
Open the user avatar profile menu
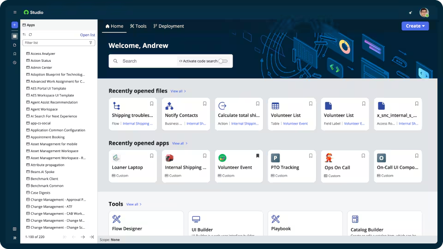point(424,12)
